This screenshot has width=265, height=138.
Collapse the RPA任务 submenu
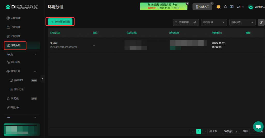[35, 71]
